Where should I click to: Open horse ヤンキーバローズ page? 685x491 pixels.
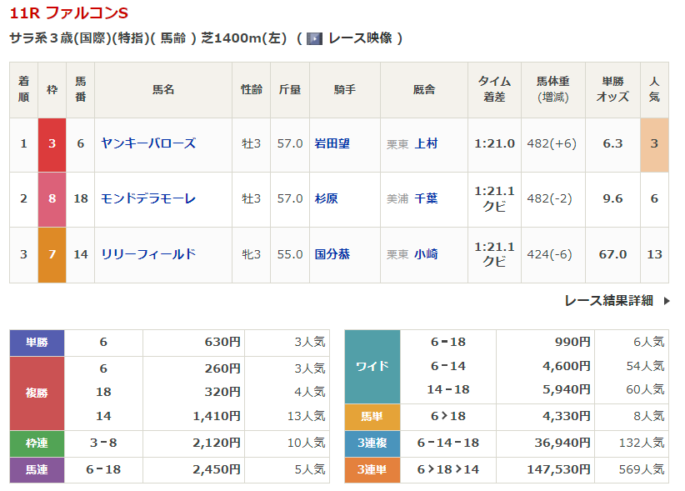pos(148,143)
